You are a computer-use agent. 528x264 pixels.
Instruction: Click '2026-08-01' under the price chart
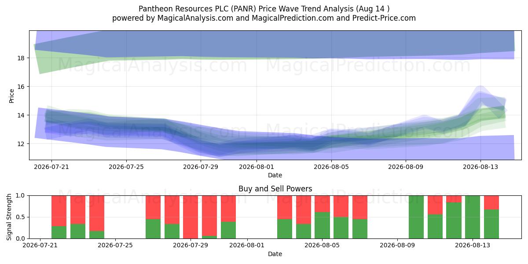257,167
